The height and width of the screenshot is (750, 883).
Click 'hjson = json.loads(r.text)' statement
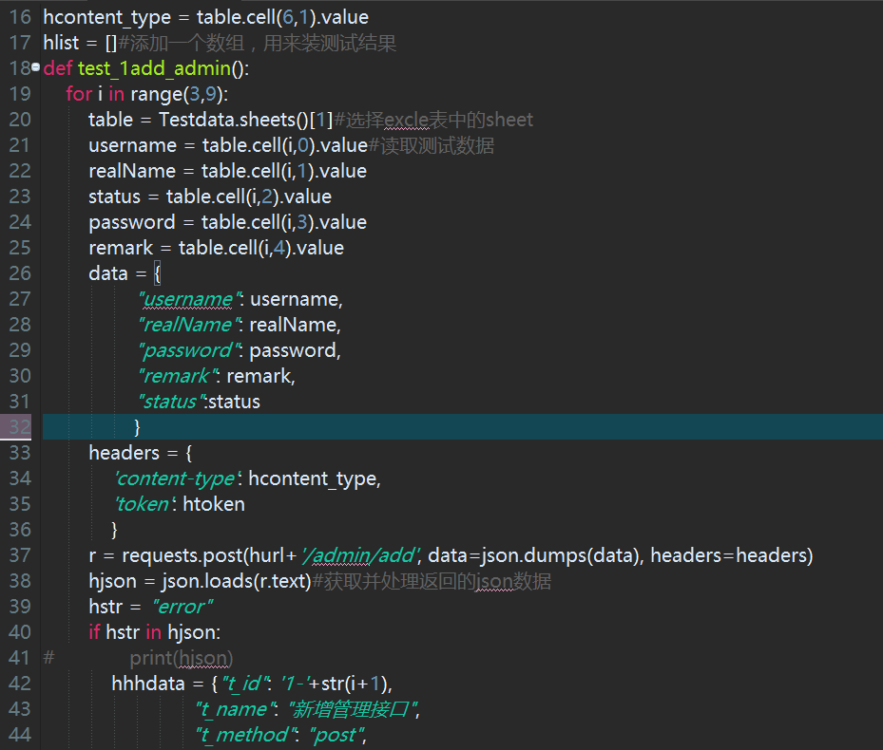pyautogui.click(x=200, y=581)
